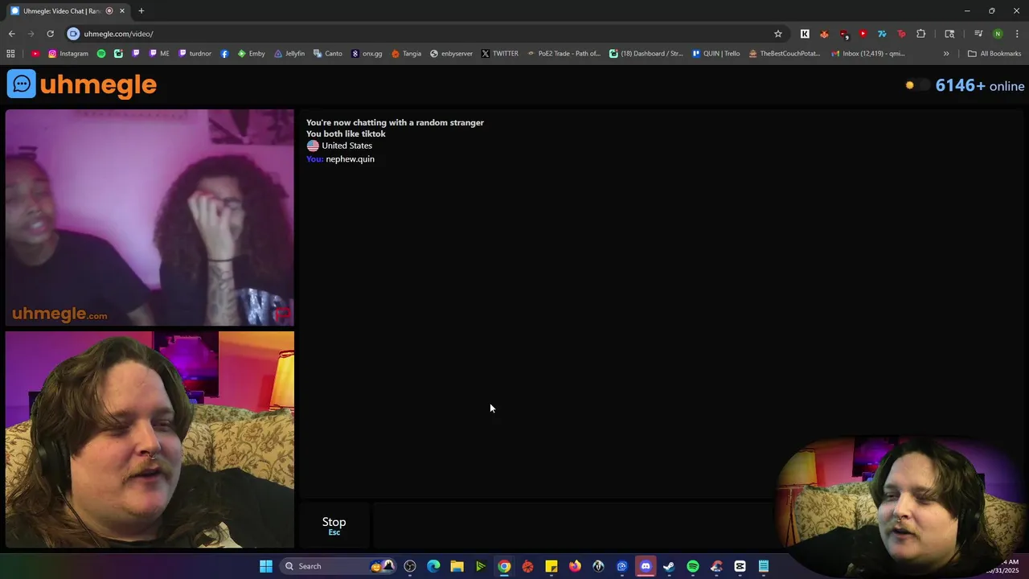
Task: Open Microsoft Edge from the taskbar
Action: pos(433,566)
